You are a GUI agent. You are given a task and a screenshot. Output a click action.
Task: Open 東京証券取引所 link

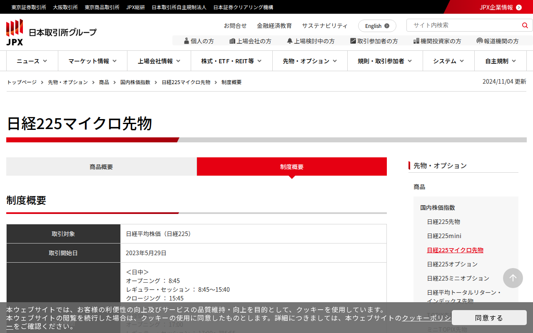coord(29,7)
